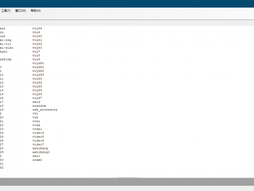Open the 工具(T) menu
This screenshot has width=254, height=191.
pos(5,11)
